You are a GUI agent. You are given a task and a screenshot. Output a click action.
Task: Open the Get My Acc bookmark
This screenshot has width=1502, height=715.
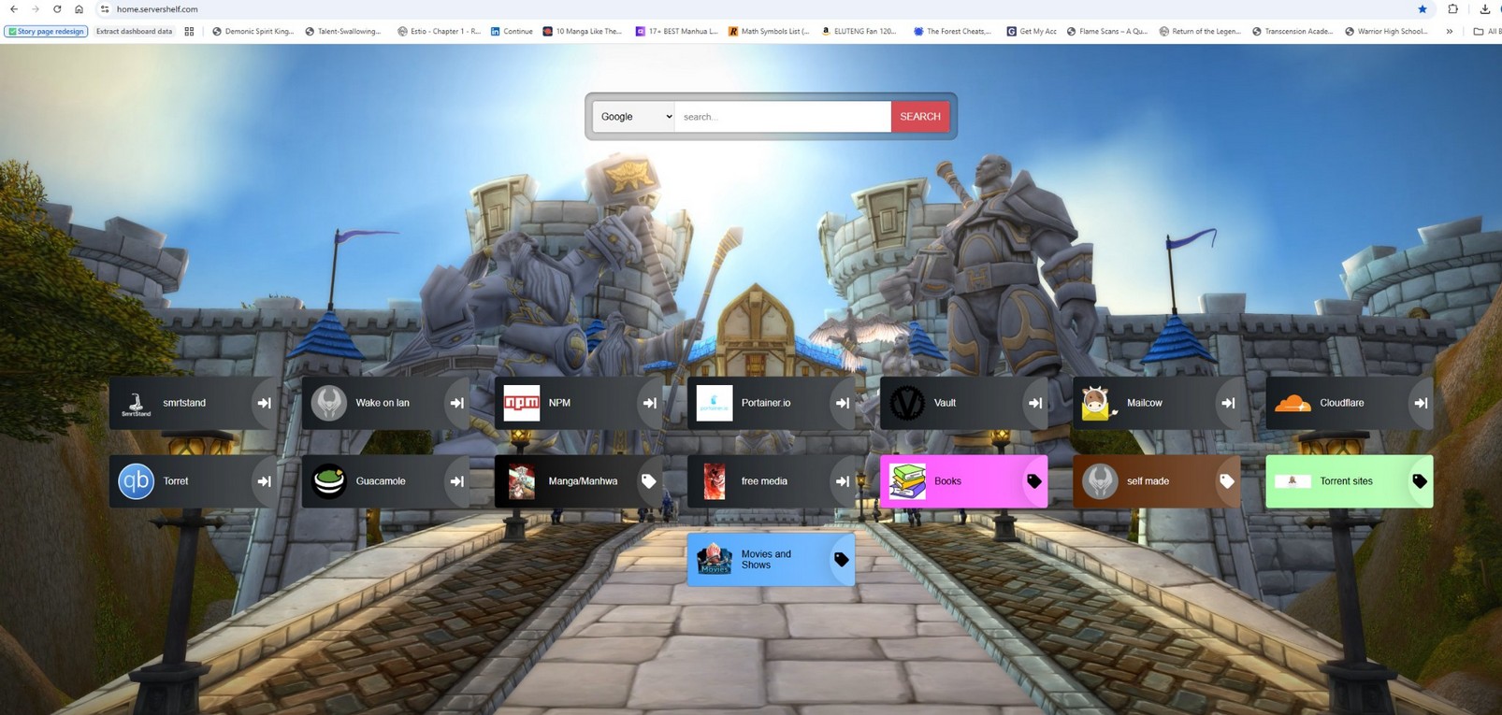pos(1032,31)
